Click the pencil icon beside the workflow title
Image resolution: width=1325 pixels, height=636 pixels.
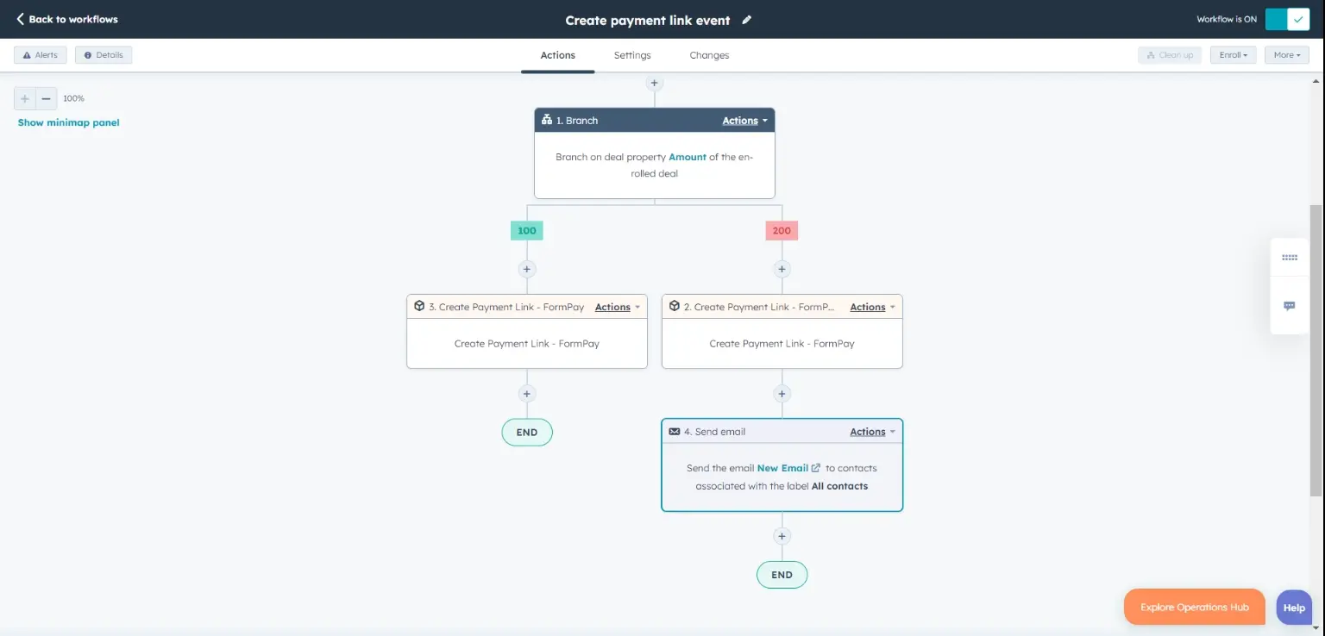pos(746,19)
